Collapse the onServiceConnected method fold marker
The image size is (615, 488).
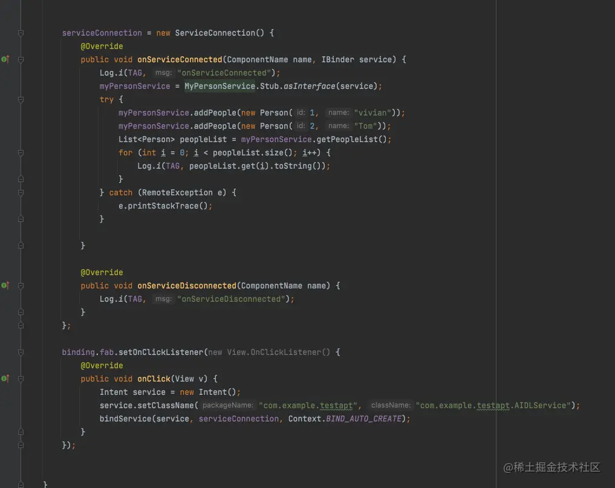click(x=21, y=60)
